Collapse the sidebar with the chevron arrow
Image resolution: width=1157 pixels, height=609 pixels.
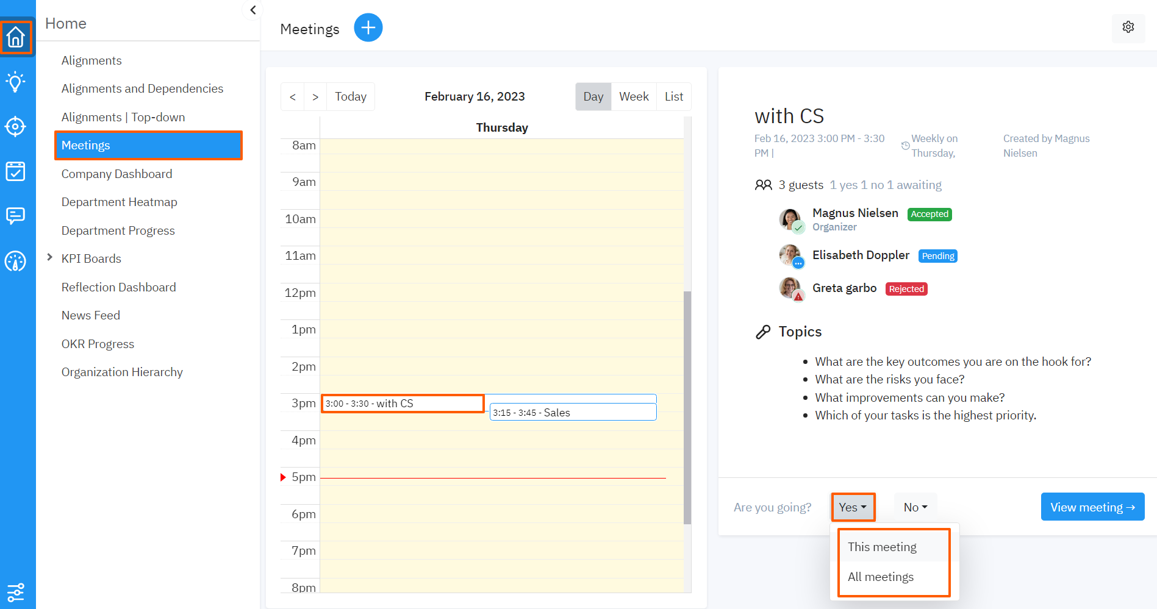pyautogui.click(x=253, y=10)
